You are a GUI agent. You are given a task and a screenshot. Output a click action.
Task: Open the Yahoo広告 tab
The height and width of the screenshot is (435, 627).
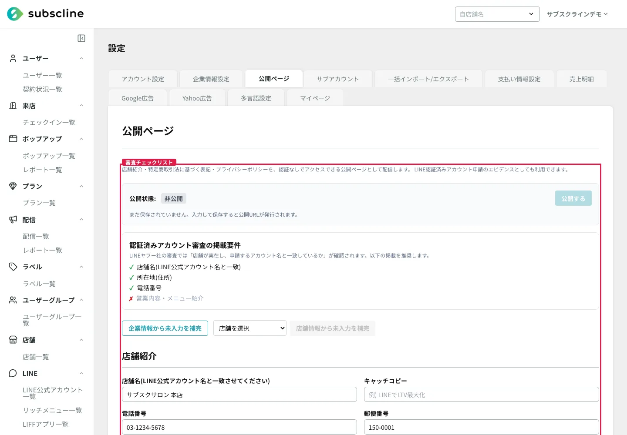197,98
